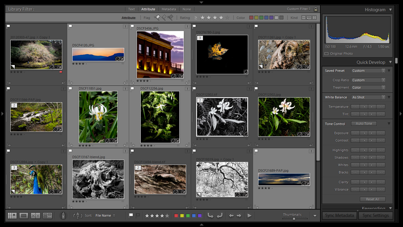Click the Sync Metadata button
The image size is (403, 227).
(x=340, y=215)
